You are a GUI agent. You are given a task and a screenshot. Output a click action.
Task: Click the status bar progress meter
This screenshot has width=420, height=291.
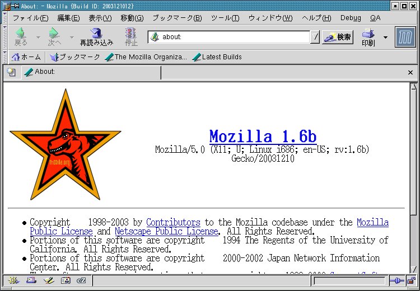click(x=349, y=281)
